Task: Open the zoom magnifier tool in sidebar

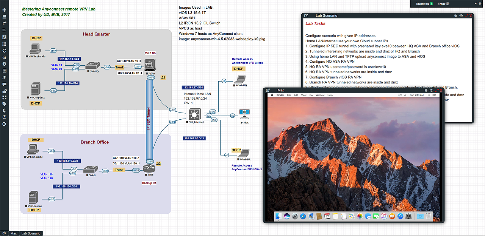Action: (4, 57)
